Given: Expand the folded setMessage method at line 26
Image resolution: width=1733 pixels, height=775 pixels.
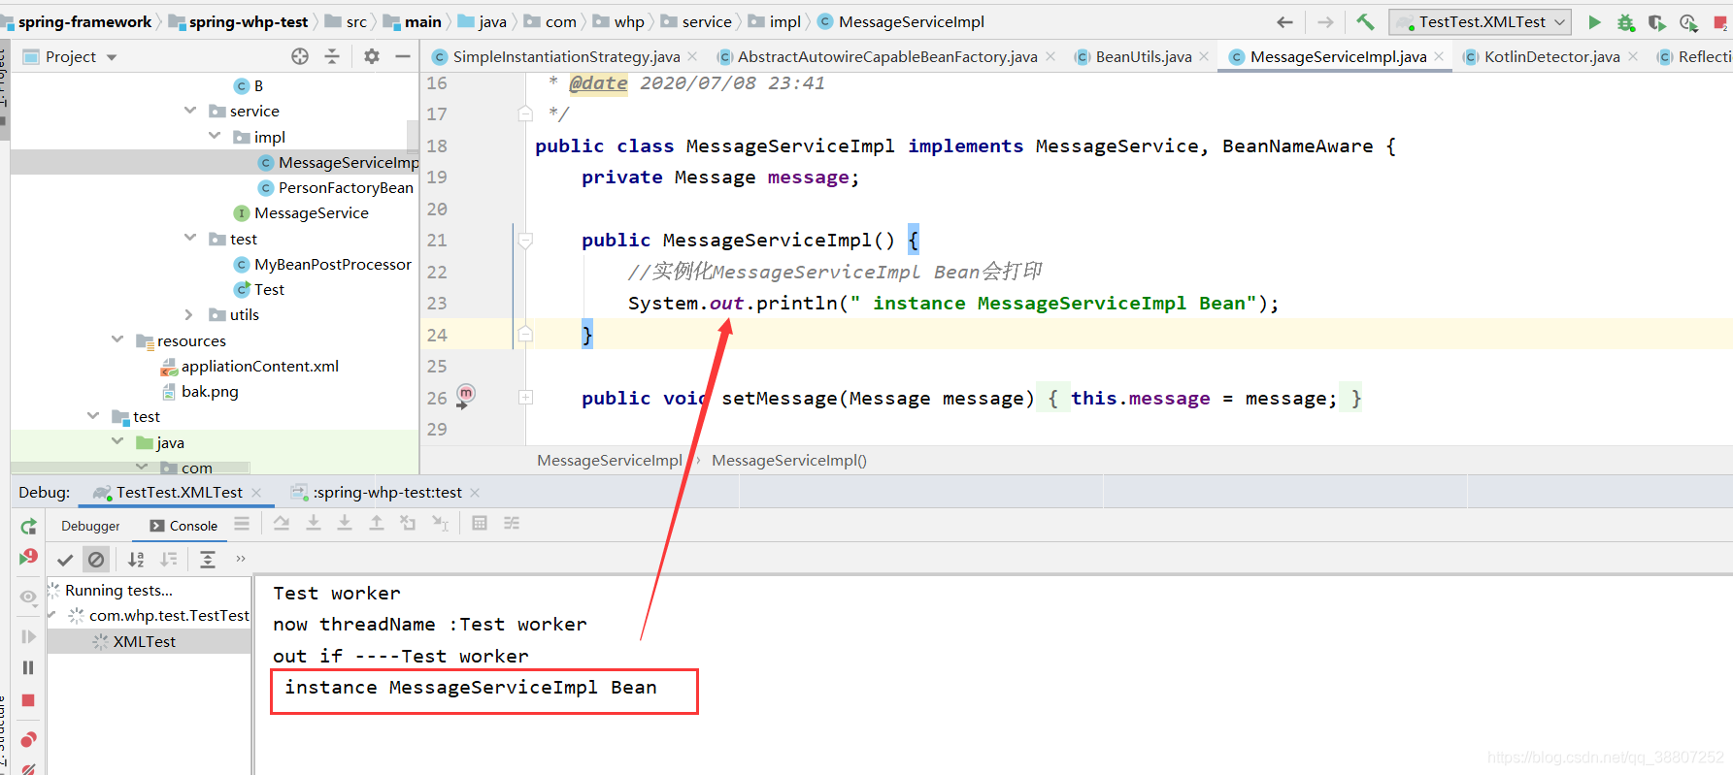Looking at the screenshot, I should pyautogui.click(x=525, y=398).
